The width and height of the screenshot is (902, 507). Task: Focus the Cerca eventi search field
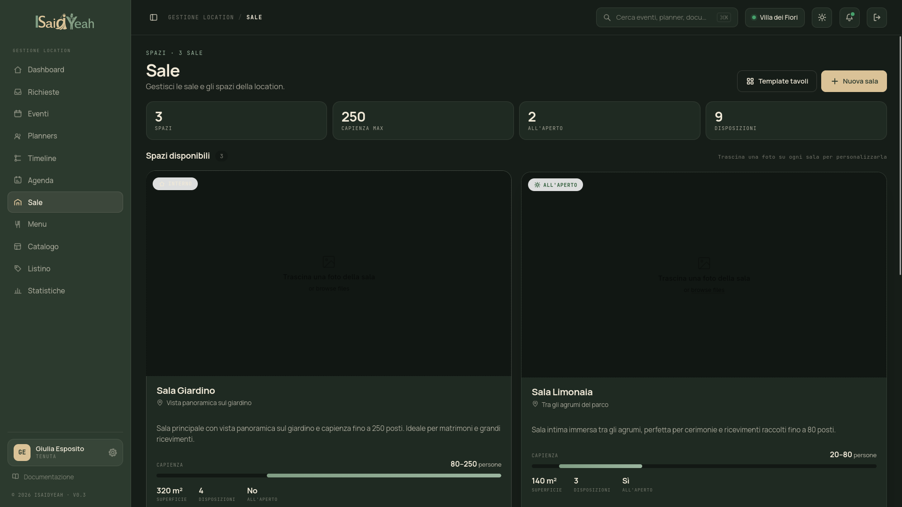point(667,17)
